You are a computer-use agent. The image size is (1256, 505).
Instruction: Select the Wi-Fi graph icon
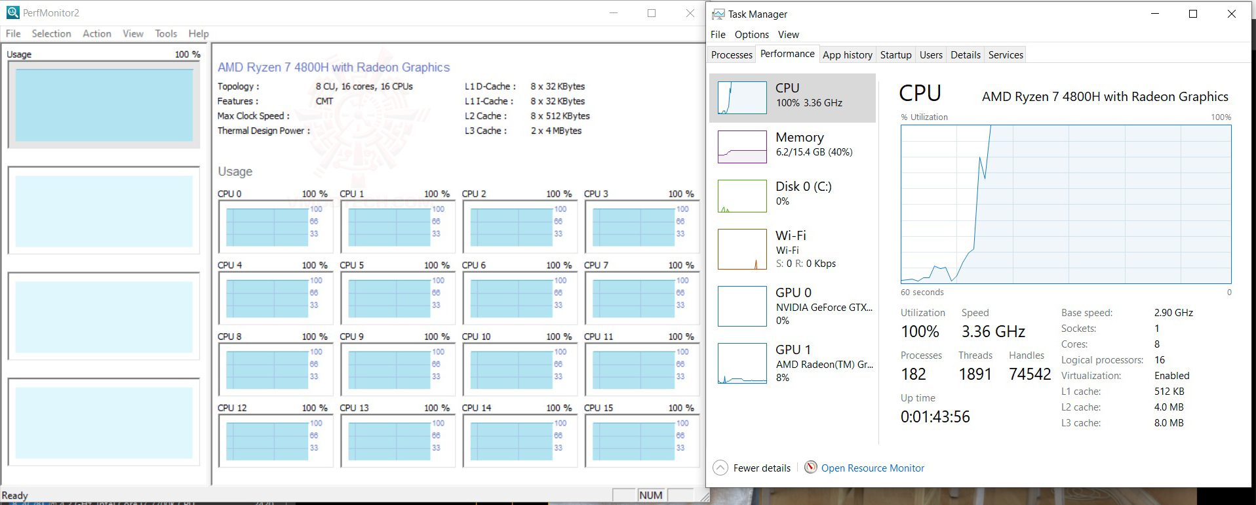pos(742,249)
